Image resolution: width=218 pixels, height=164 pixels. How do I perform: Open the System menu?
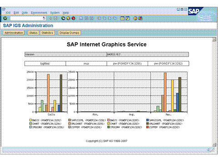click(55, 13)
